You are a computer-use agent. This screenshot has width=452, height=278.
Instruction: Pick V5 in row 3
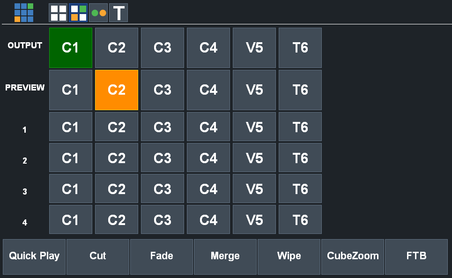pyautogui.click(x=254, y=189)
